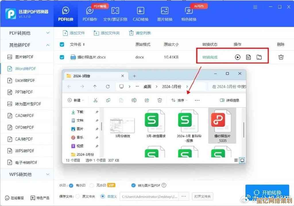Image resolution: width=294 pixels, height=206 pixels.
Task: Refresh the Explorer folder view
Action: pyautogui.click(x=108, y=86)
